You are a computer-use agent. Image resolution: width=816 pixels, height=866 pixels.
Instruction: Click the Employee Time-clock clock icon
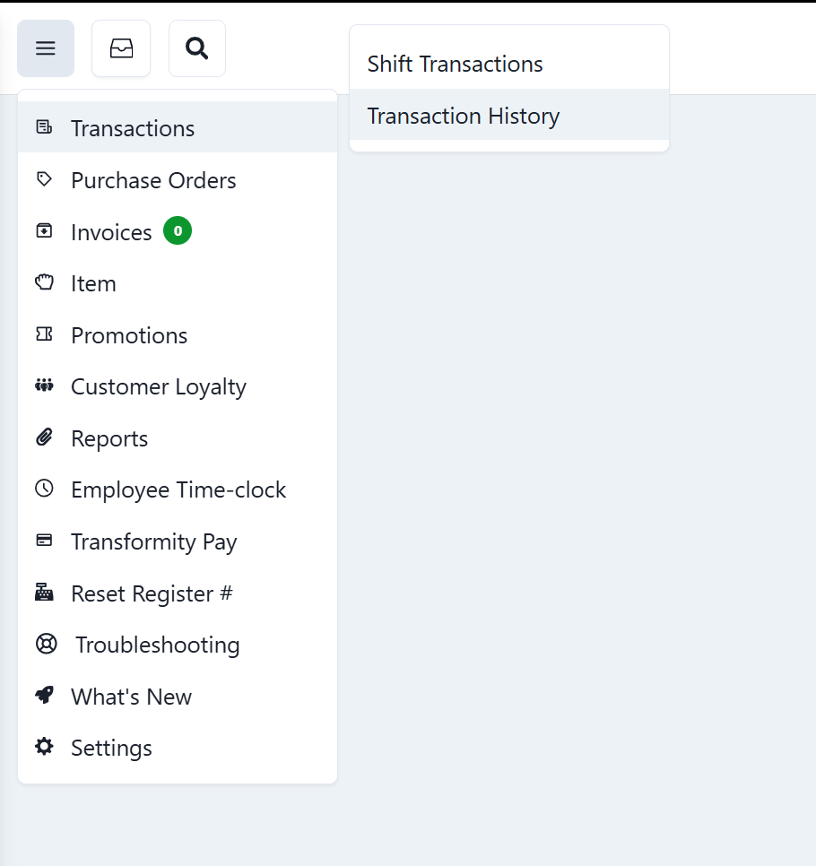(44, 489)
